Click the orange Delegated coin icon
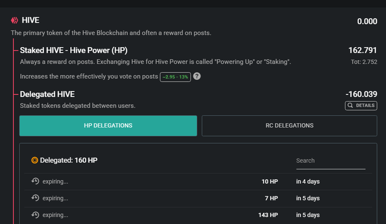This screenshot has width=386, height=224. point(35,160)
